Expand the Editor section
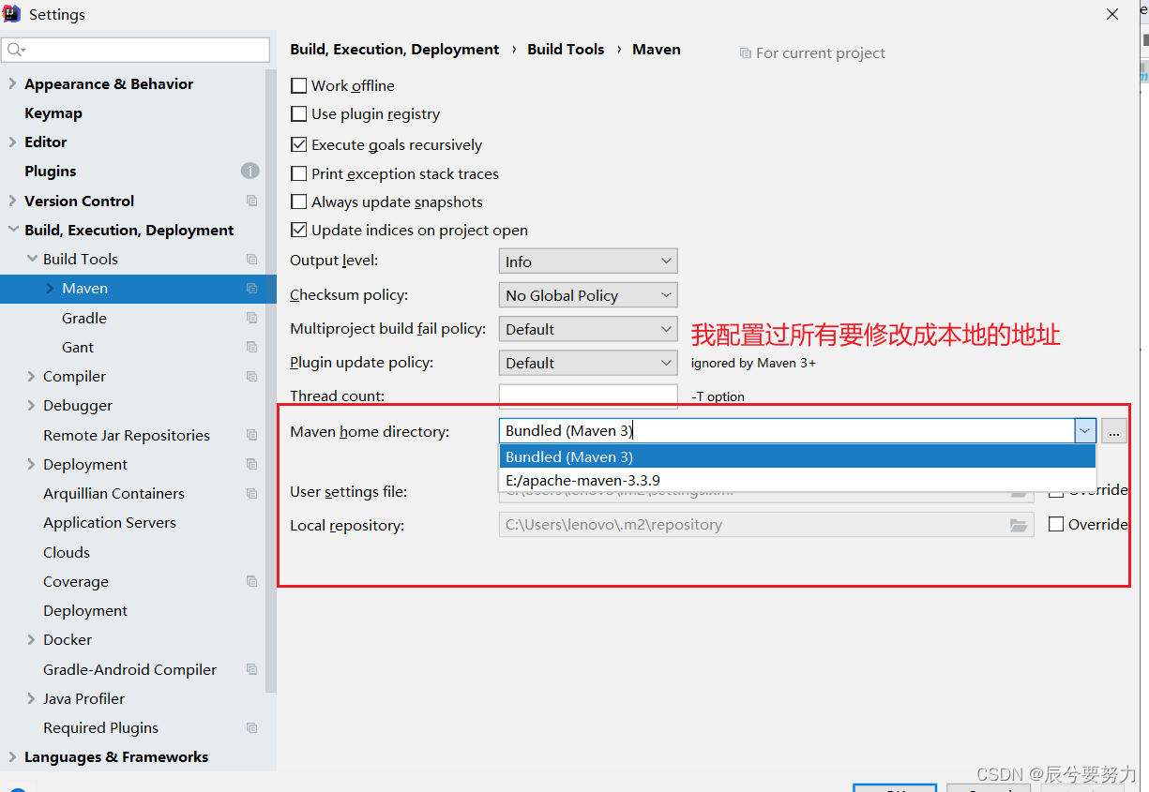1149x792 pixels. tap(12, 142)
